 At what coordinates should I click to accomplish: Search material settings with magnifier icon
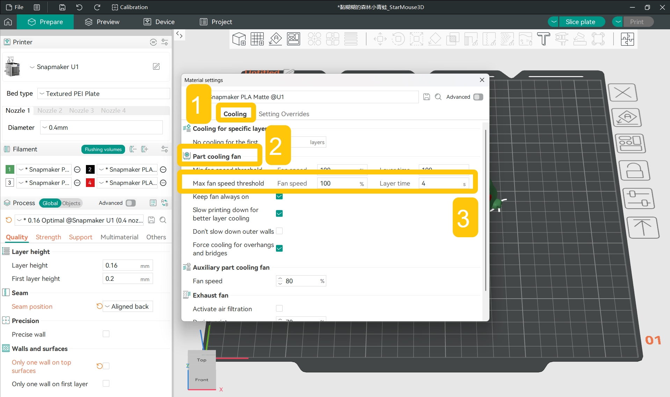(x=438, y=97)
